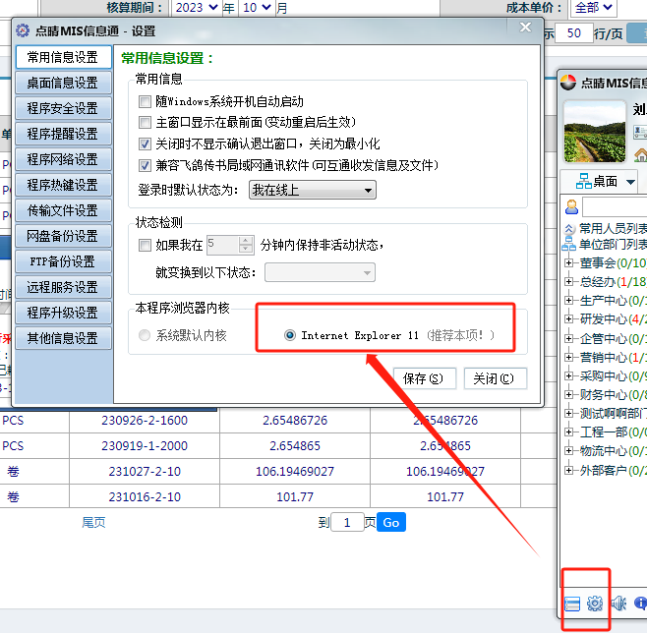The image size is (647, 633).
Task: Toggle 主窗口显示在最前面 checkbox
Action: tap(146, 123)
